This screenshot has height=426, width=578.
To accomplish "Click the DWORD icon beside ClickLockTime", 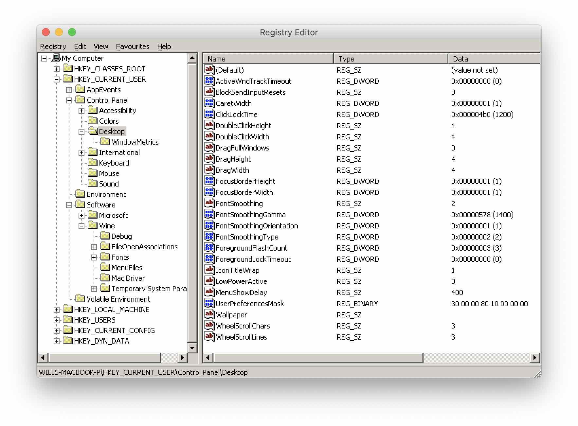I will click(209, 114).
